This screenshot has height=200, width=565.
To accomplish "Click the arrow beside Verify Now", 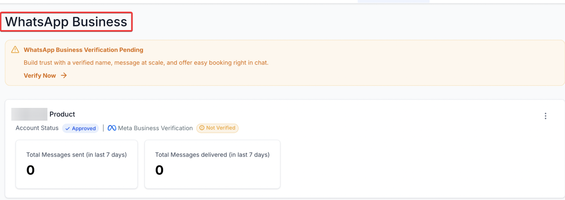I will click(x=64, y=76).
